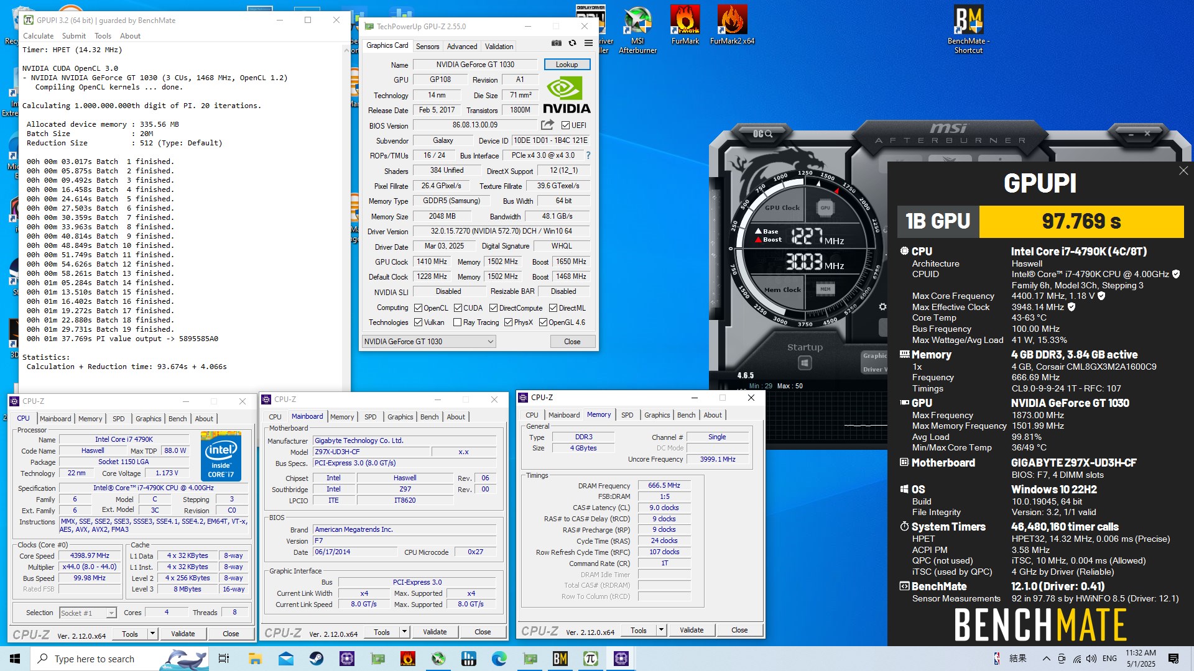Viewport: 1194px width, 671px height.
Task: Open the notification center icon
Action: pyautogui.click(x=1173, y=659)
